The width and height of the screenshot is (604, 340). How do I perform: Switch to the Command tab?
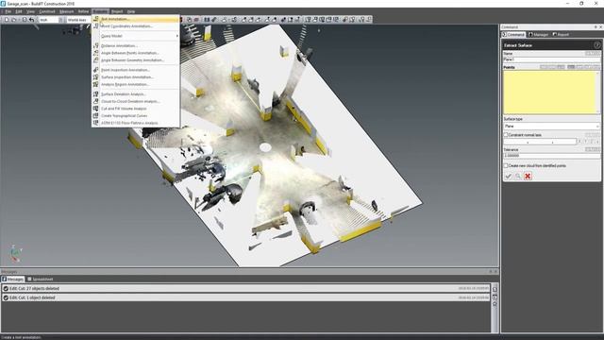(513, 35)
